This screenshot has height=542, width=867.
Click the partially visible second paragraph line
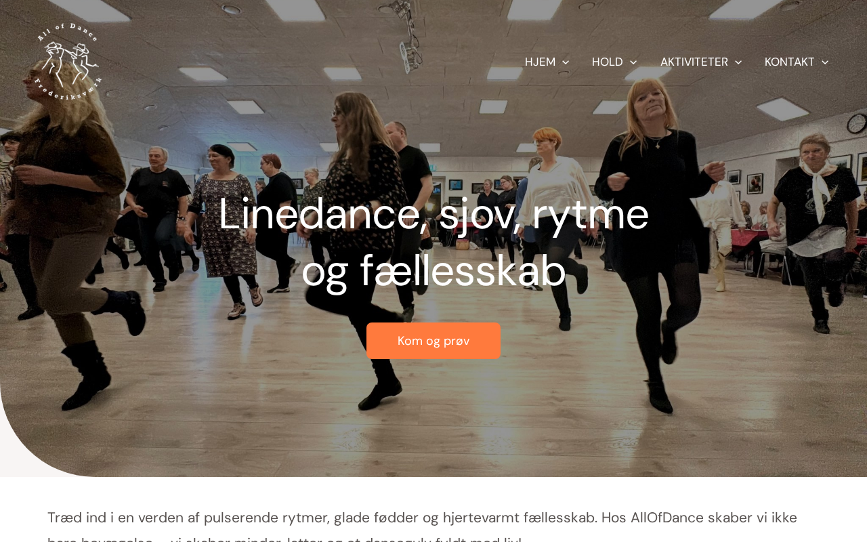(x=284, y=539)
